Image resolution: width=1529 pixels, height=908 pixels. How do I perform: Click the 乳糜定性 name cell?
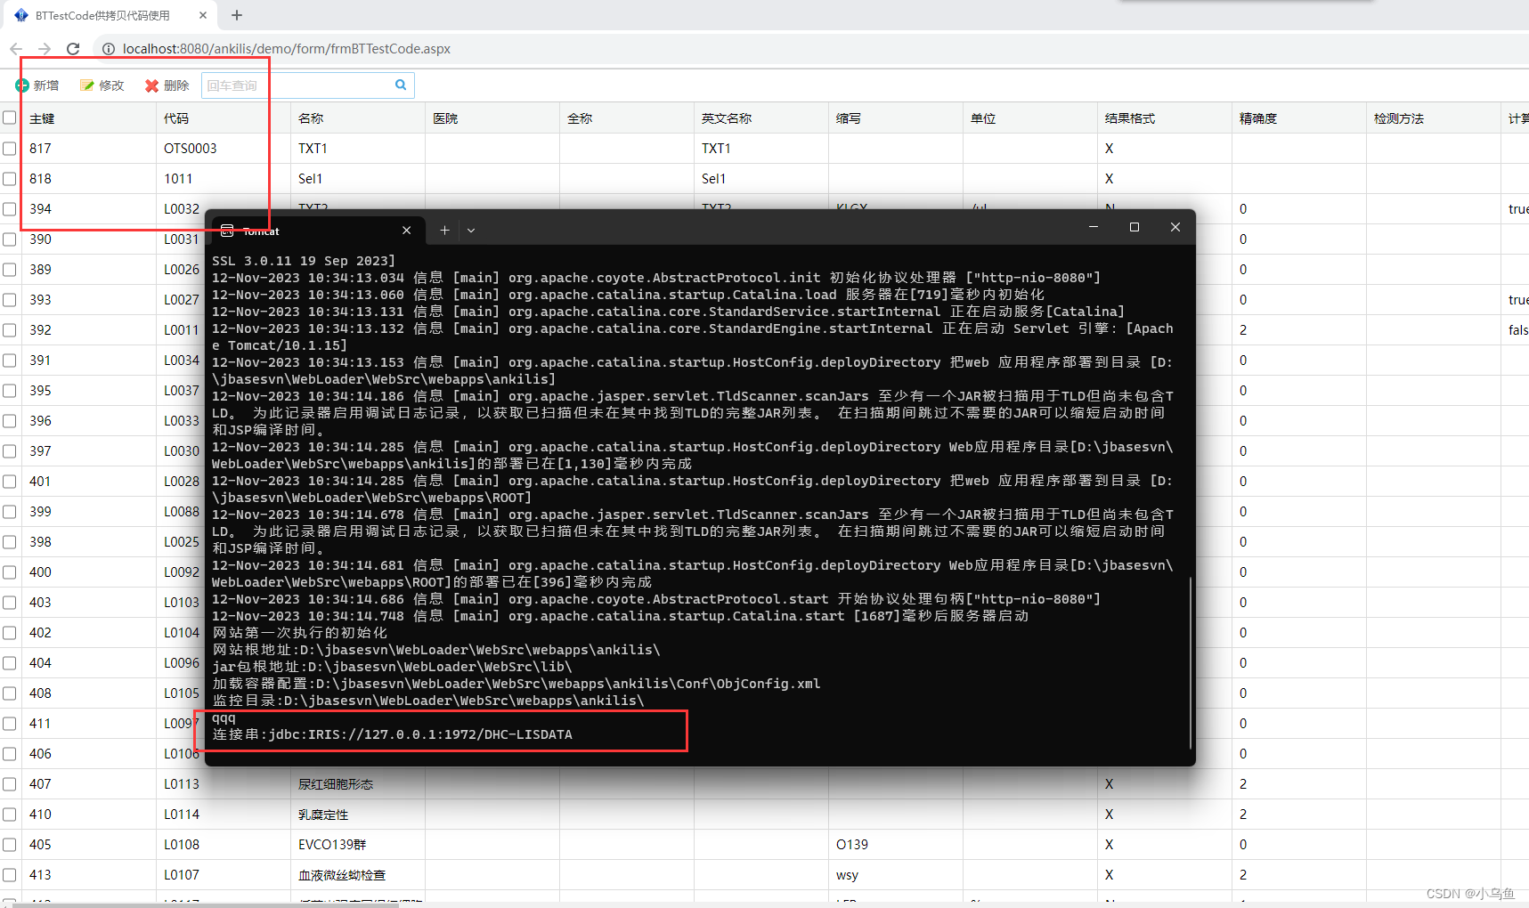pos(358,815)
